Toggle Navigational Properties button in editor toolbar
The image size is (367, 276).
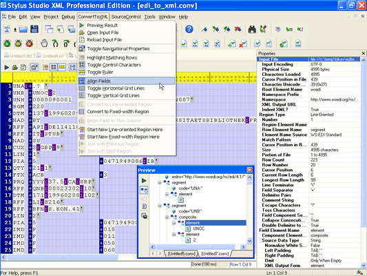34,68
